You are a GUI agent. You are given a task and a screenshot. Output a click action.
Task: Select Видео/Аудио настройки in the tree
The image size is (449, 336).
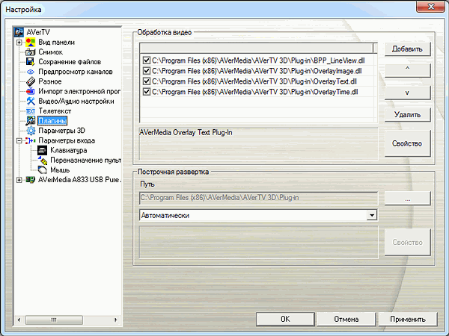[76, 101]
